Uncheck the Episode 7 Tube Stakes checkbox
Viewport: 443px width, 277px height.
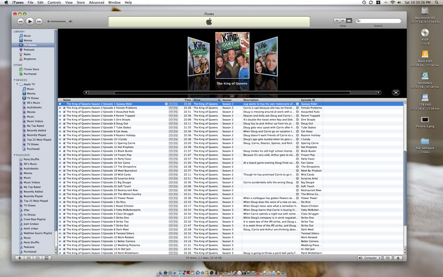pyautogui.click(x=64, y=128)
